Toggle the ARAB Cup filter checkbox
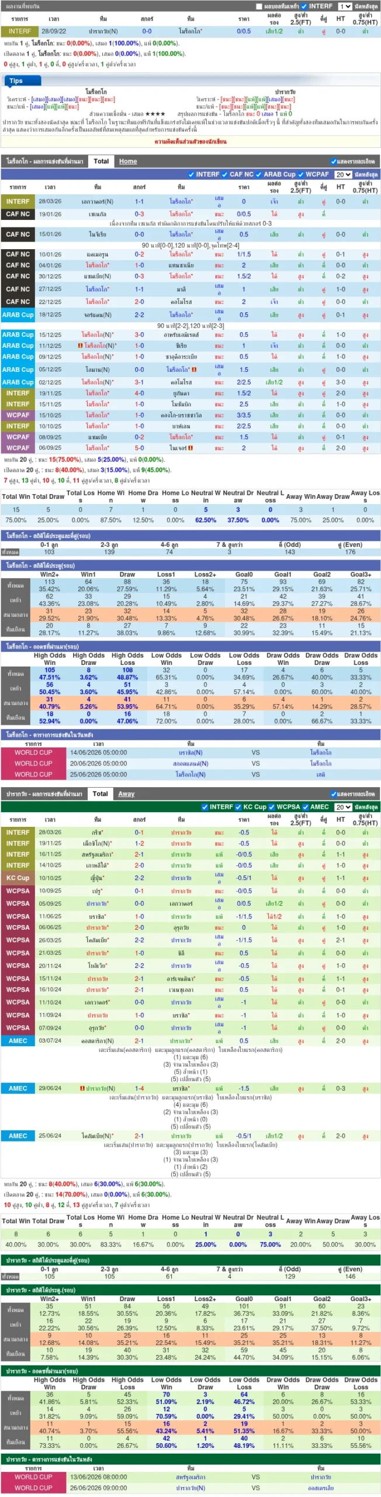The height and width of the screenshot is (1497, 381). click(x=258, y=174)
